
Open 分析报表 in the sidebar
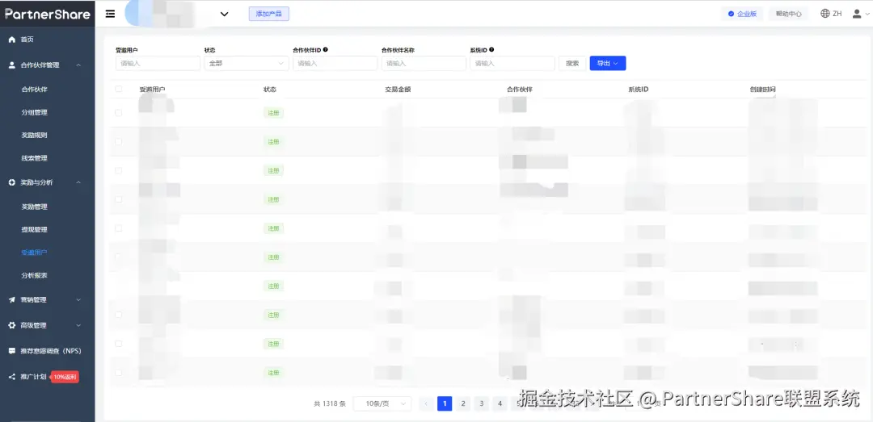(x=35, y=275)
